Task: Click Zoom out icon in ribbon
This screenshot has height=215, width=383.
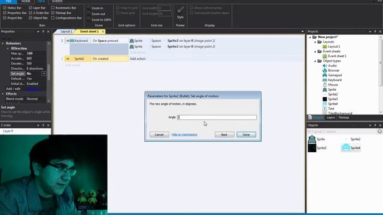Action: pos(89,14)
